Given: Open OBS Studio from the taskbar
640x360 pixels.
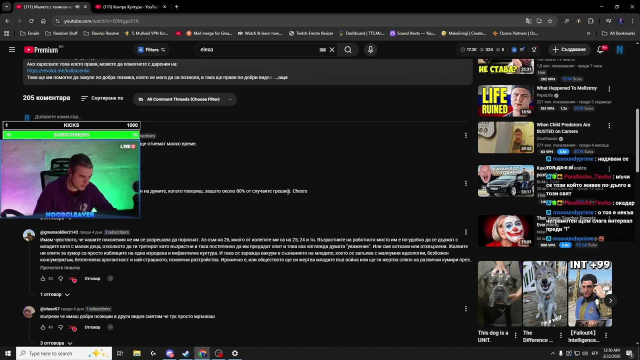Looking at the screenshot, I should [x=218, y=353].
